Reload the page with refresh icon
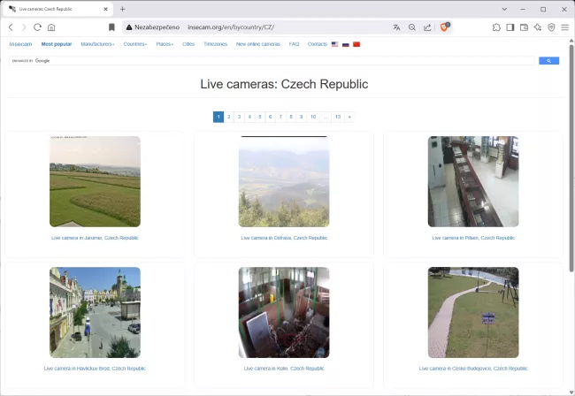 pyautogui.click(x=37, y=27)
